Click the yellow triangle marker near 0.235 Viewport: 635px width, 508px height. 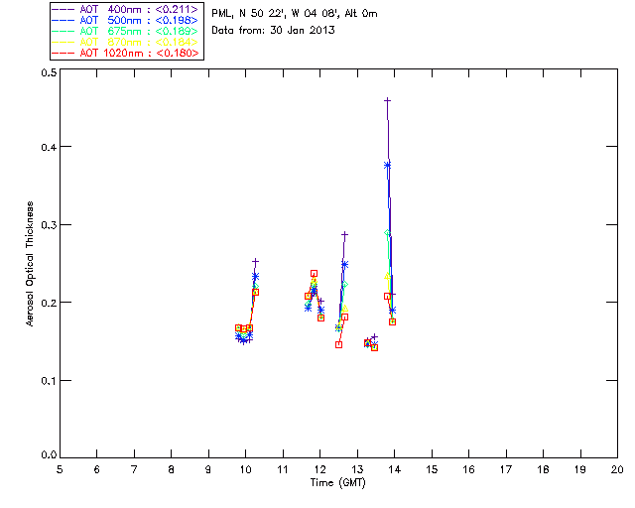387,276
